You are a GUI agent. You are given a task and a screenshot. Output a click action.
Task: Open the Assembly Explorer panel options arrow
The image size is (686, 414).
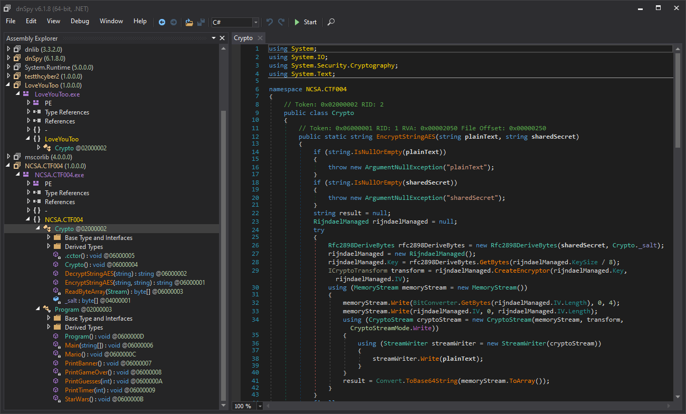(x=214, y=38)
